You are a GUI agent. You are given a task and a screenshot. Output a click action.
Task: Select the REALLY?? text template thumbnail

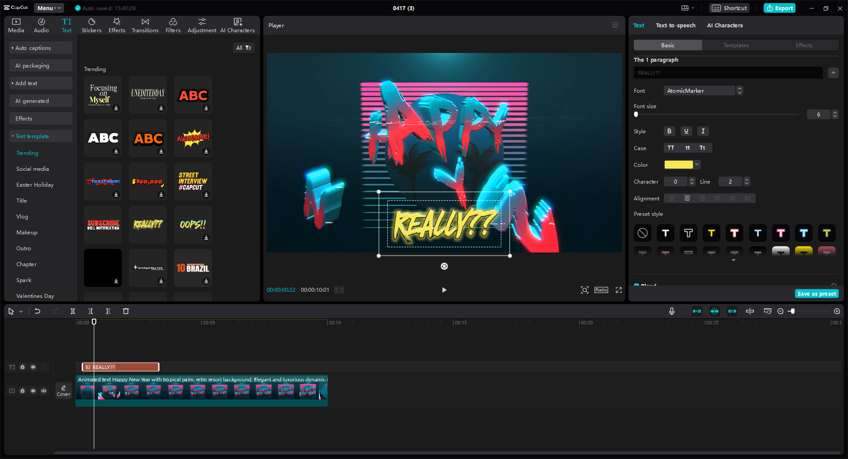tap(148, 225)
